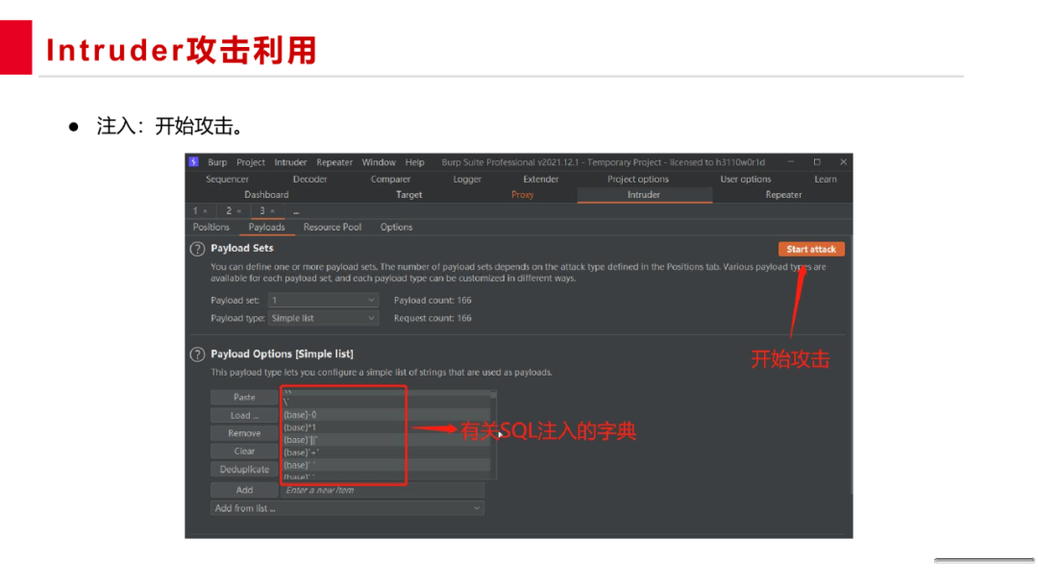
Task: Select the {base}'+' payload entry
Action: pos(386,452)
